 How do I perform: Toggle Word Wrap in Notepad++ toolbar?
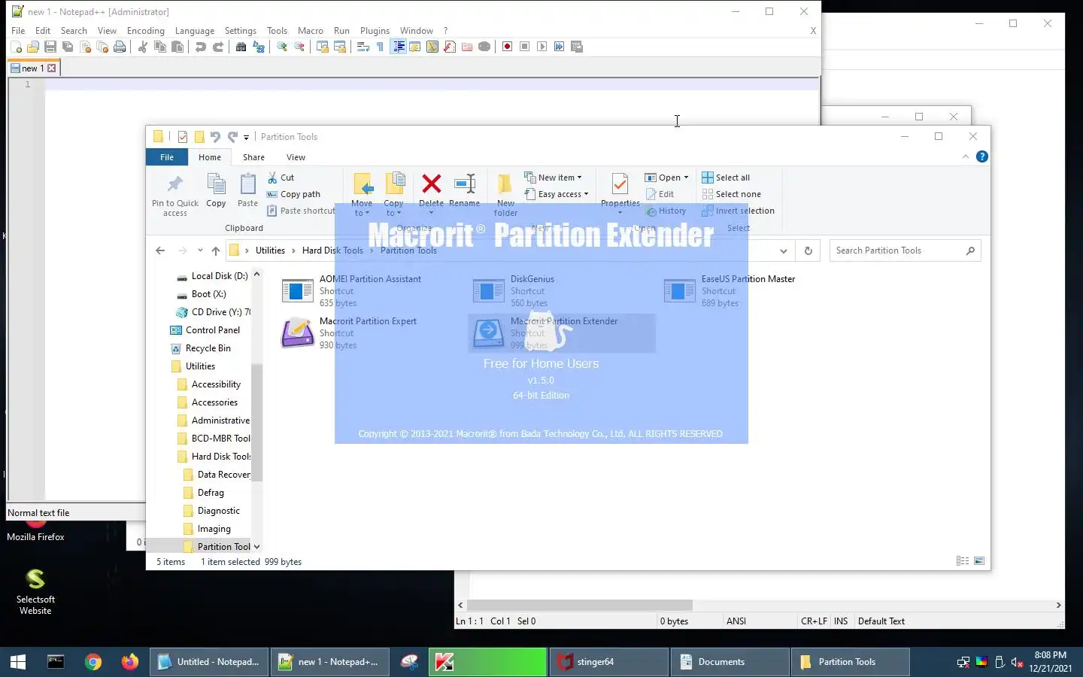pyautogui.click(x=363, y=47)
